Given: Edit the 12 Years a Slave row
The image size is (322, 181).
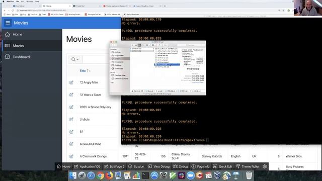Looking at the screenshot, I should pyautogui.click(x=71, y=95).
